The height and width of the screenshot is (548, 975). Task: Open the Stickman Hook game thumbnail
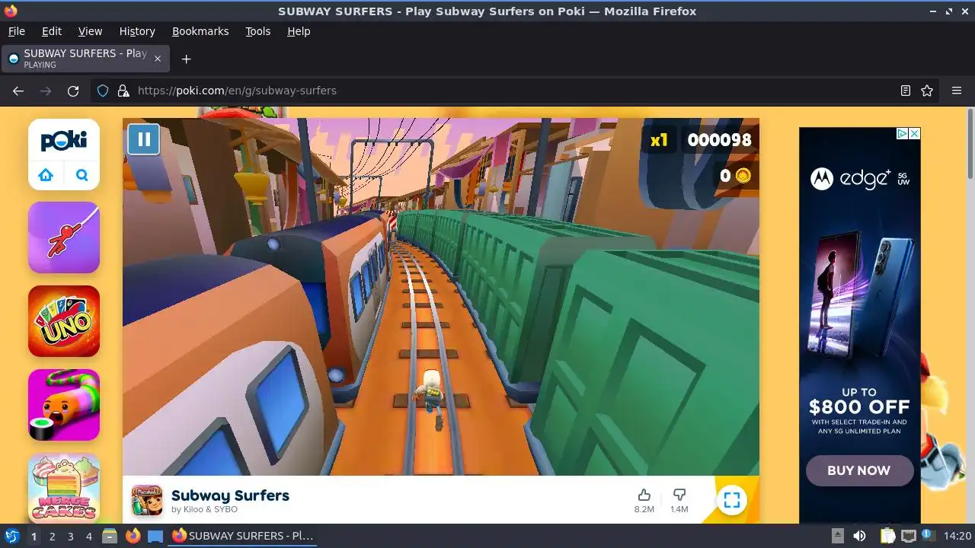(x=64, y=237)
